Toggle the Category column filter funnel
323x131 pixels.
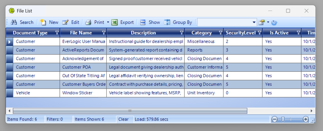coord(220,33)
